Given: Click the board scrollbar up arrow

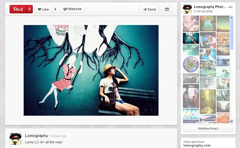Looking at the screenshot, I should click(232, 18).
